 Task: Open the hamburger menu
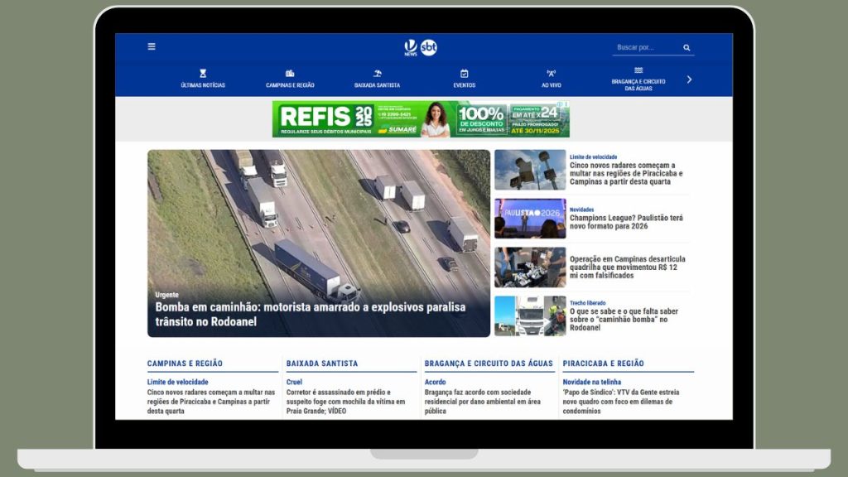click(x=152, y=46)
